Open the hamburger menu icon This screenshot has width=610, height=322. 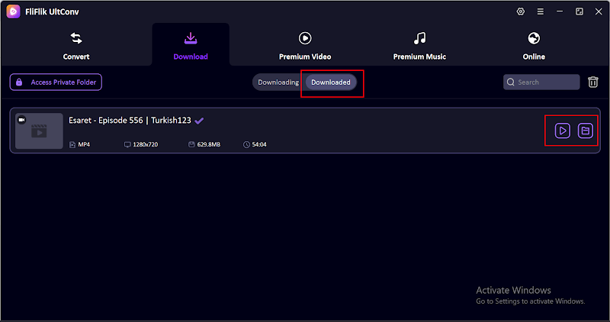[541, 11]
